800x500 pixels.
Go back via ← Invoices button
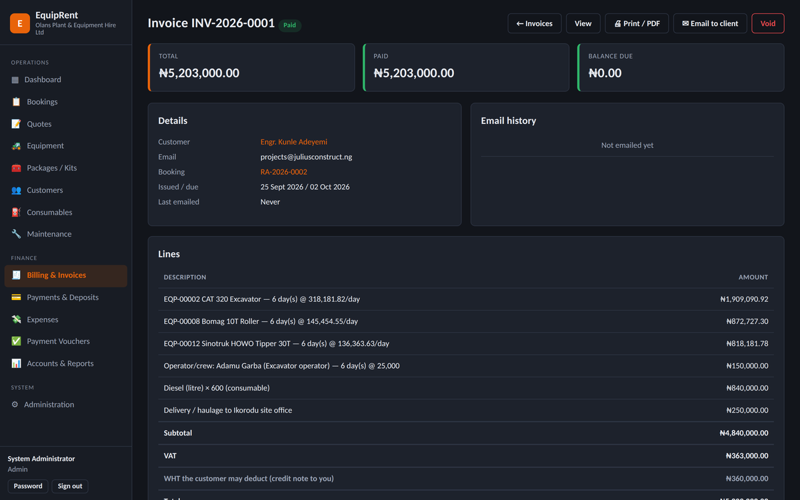tap(535, 23)
